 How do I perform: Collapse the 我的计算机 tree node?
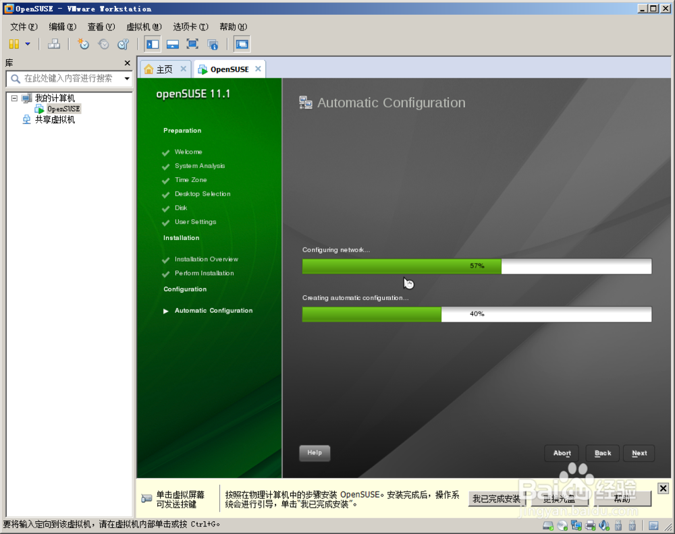[x=14, y=98]
